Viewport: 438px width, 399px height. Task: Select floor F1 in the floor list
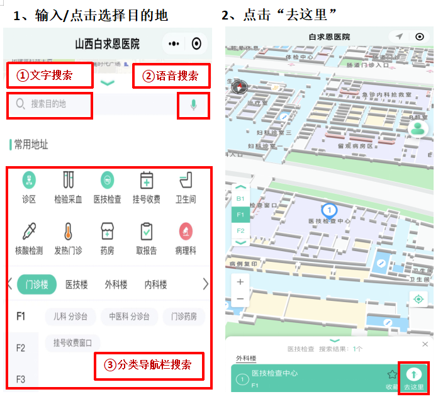tap(21, 317)
